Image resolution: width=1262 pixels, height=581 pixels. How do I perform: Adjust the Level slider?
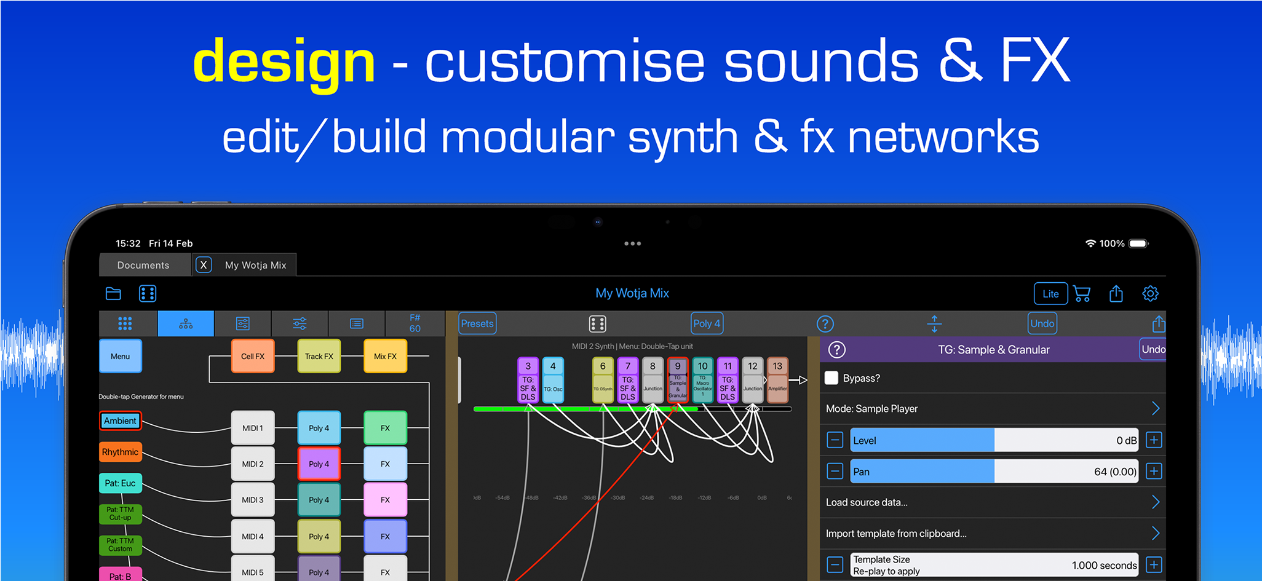994,440
